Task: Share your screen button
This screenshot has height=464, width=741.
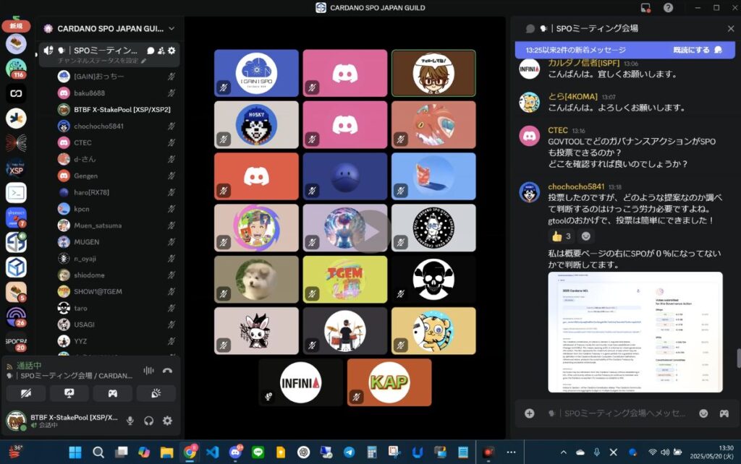Action: (69, 393)
